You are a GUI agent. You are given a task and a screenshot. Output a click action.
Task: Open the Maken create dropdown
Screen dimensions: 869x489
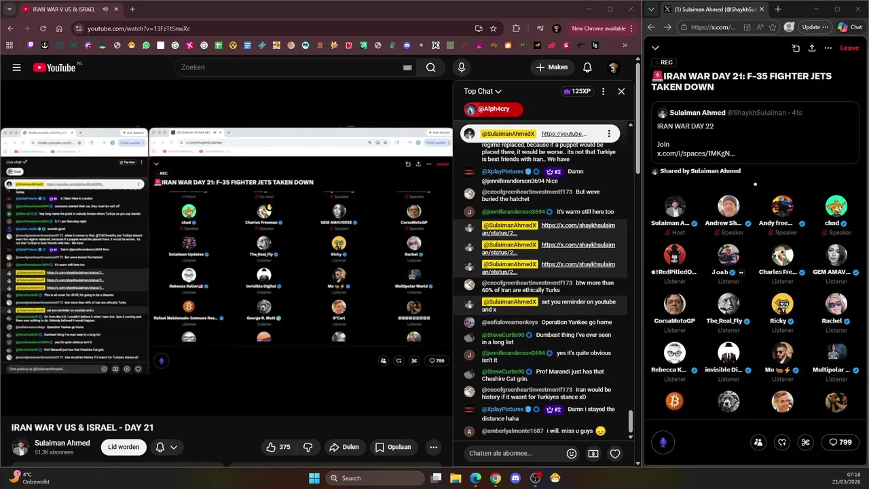(x=551, y=67)
